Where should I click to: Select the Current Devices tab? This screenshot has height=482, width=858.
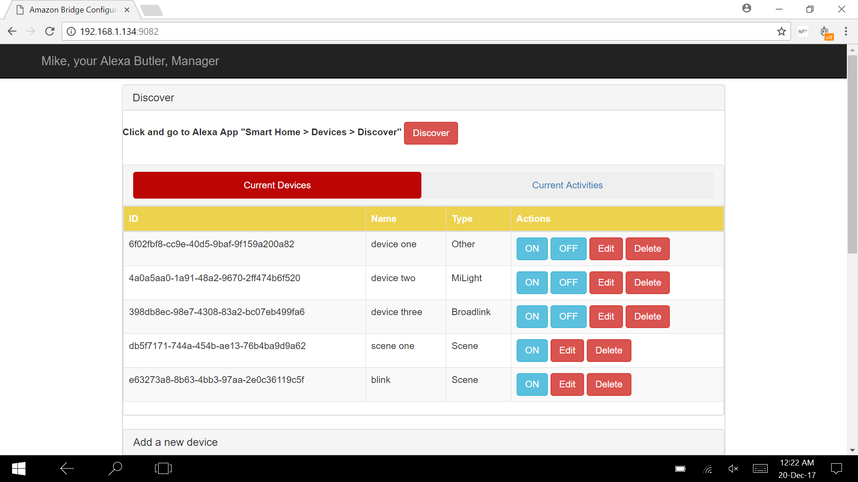pyautogui.click(x=277, y=185)
